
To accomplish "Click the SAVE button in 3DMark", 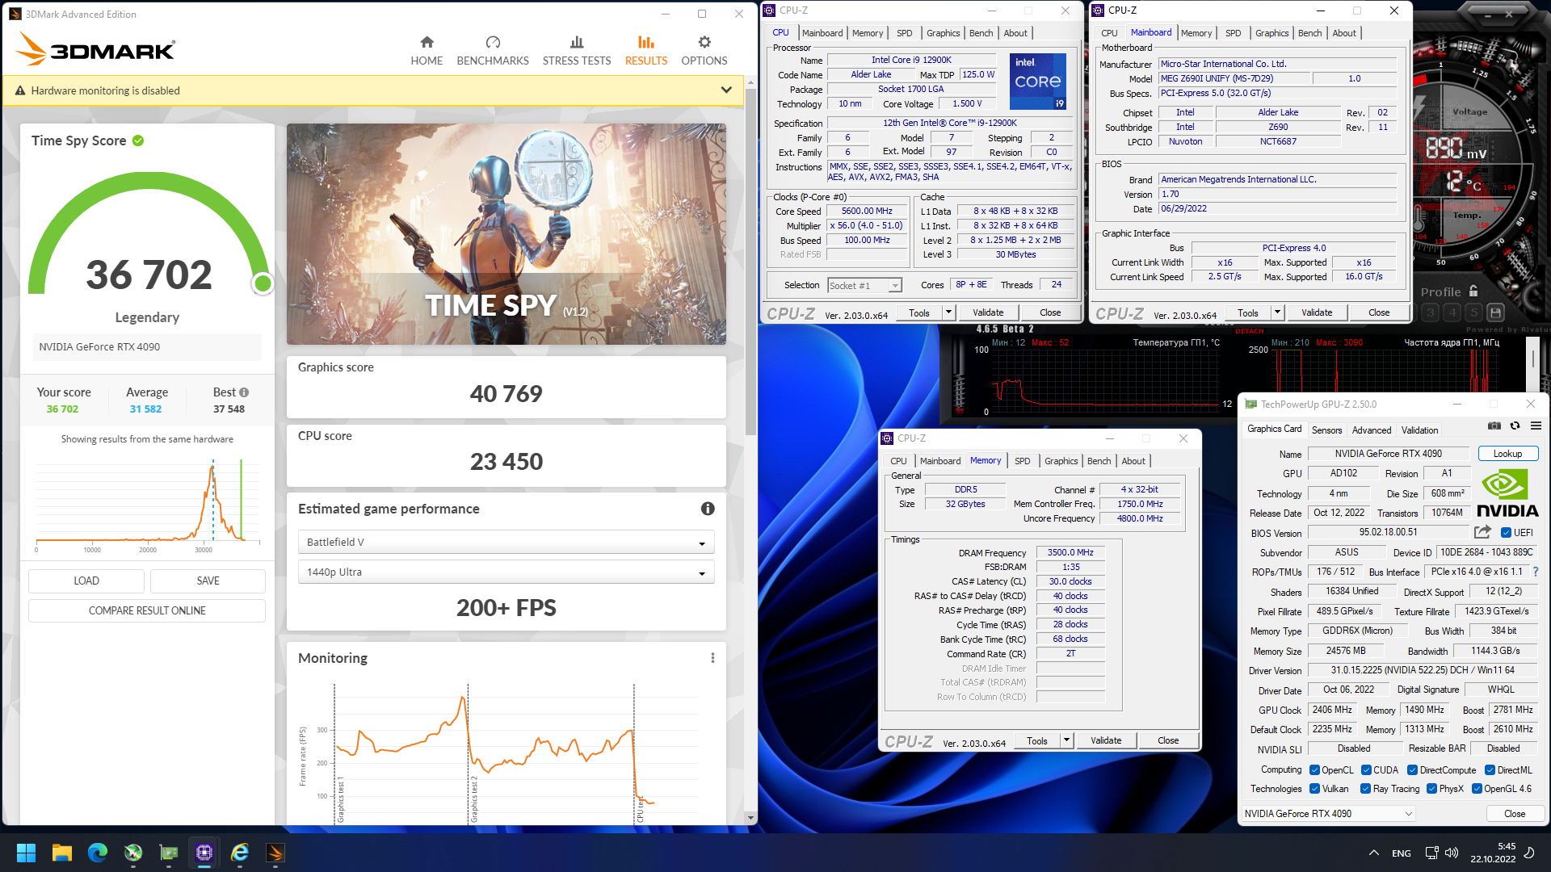I will tap(208, 581).
